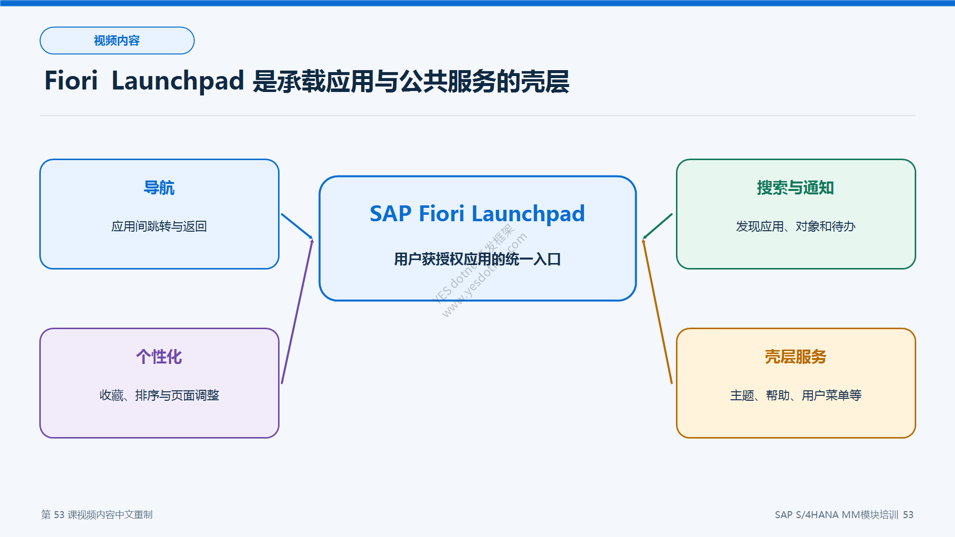
Task: Click the 壳层服务 card heading
Action: 796,357
